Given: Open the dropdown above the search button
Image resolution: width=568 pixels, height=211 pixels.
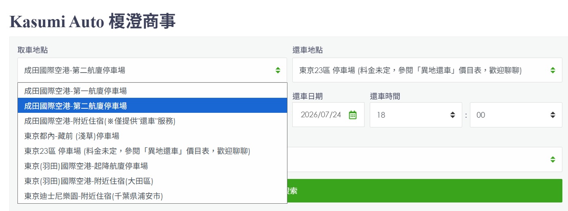Looking at the screenshot, I should pos(424,159).
